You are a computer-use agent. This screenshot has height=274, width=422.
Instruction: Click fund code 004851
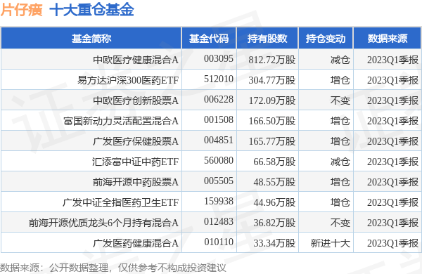(x=219, y=140)
